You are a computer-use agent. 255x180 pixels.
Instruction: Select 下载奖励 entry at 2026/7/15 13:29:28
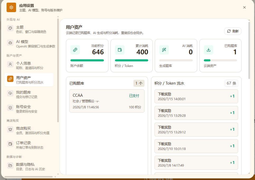point(196,113)
